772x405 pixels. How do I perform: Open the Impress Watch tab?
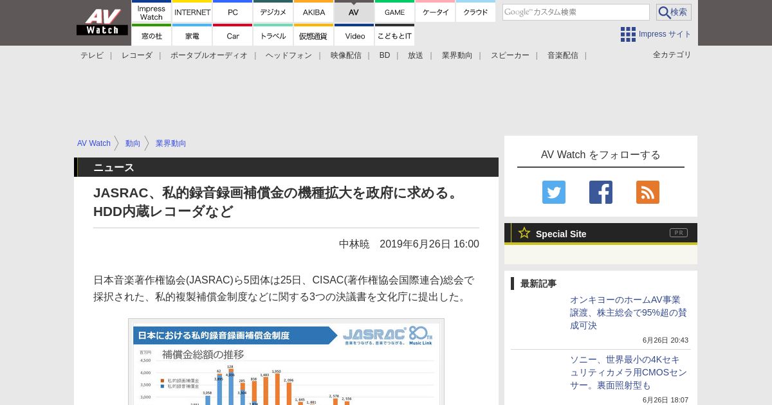click(x=152, y=12)
